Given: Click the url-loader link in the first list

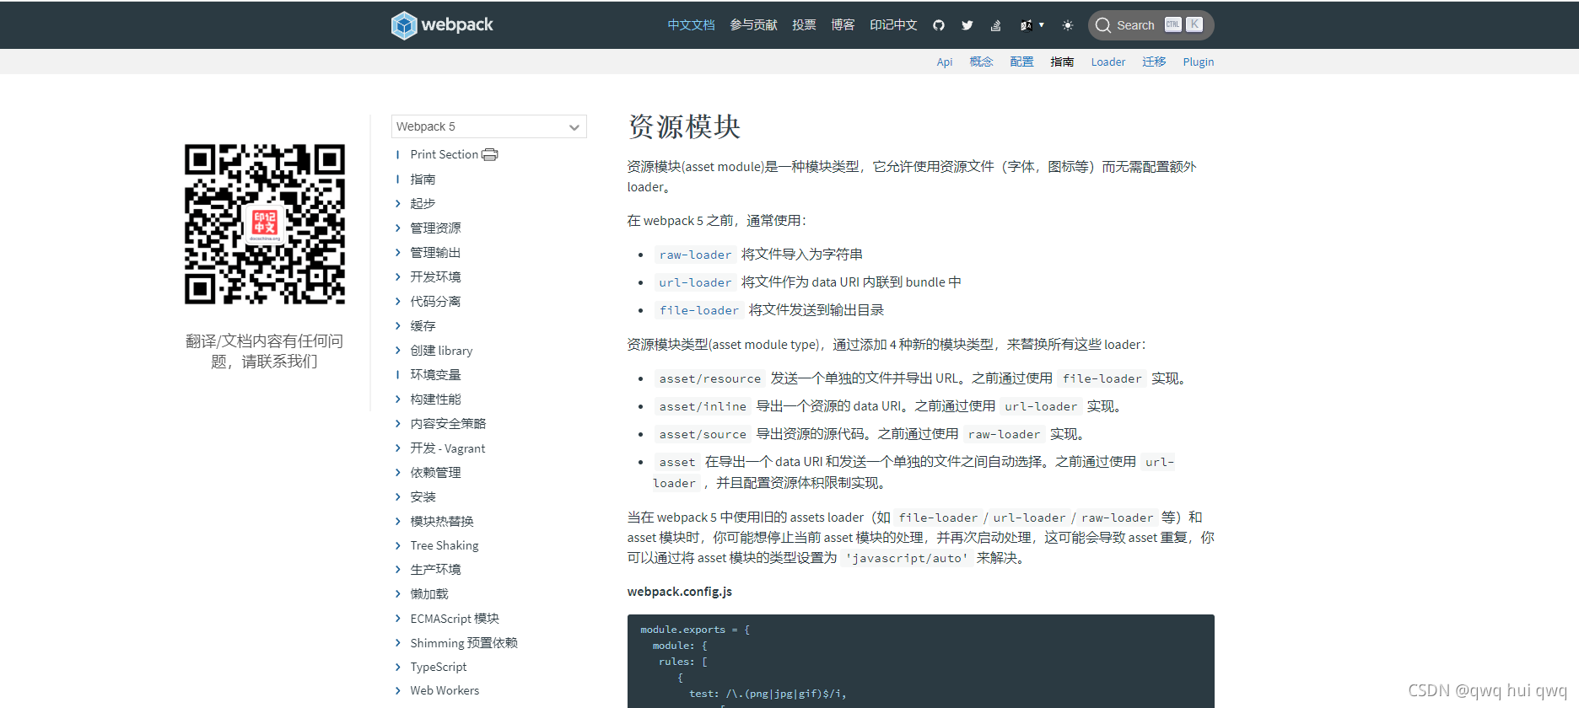Looking at the screenshot, I should tap(695, 282).
